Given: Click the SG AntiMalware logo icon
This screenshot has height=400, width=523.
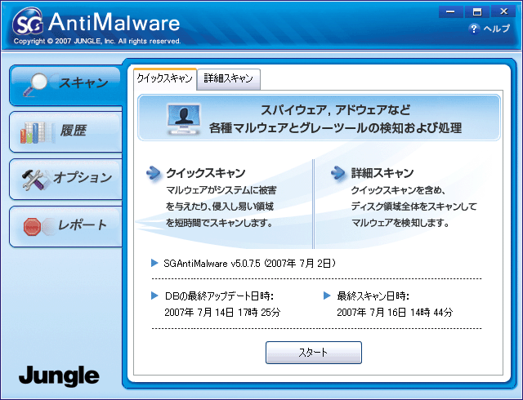Looking at the screenshot, I should 28,21.
